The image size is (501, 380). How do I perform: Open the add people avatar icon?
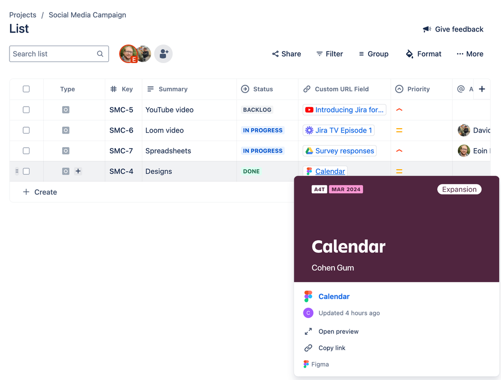pyautogui.click(x=163, y=54)
